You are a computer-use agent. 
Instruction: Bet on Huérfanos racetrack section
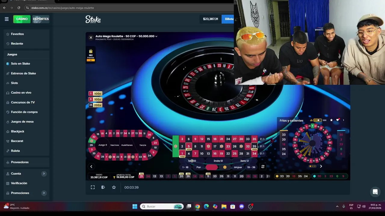coord(127,145)
